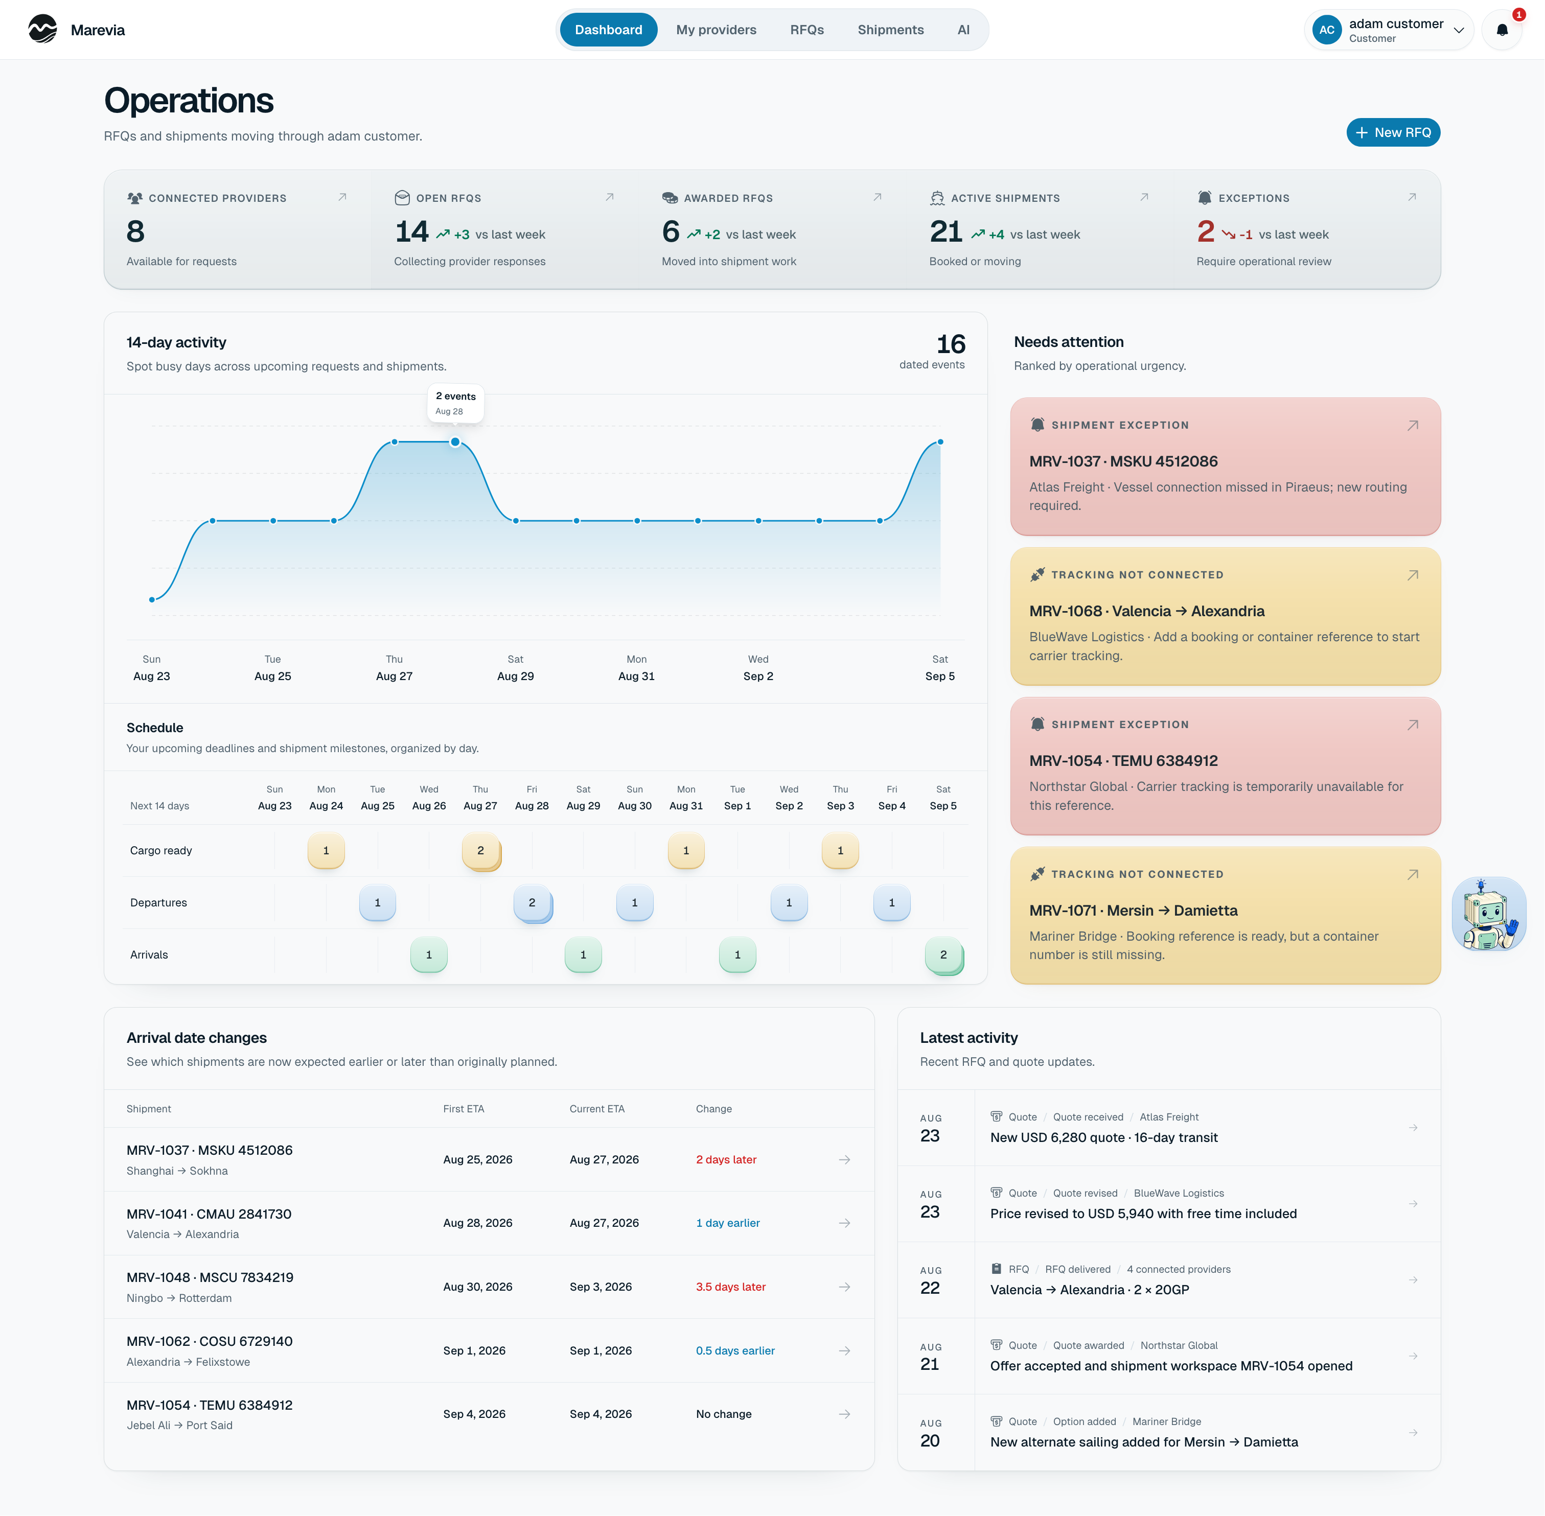Viewport: 1545px width, 1516px height.
Task: Click Cargo ready badge on Aug 24
Action: (326, 850)
